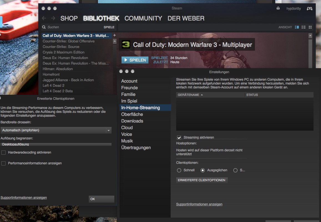
Task: Select In-Home-Streaming settings
Action: (145, 108)
